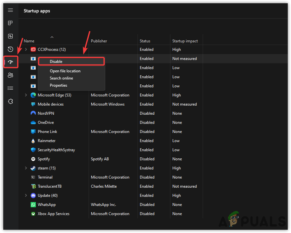Sort by the Startup impact column

click(185, 41)
